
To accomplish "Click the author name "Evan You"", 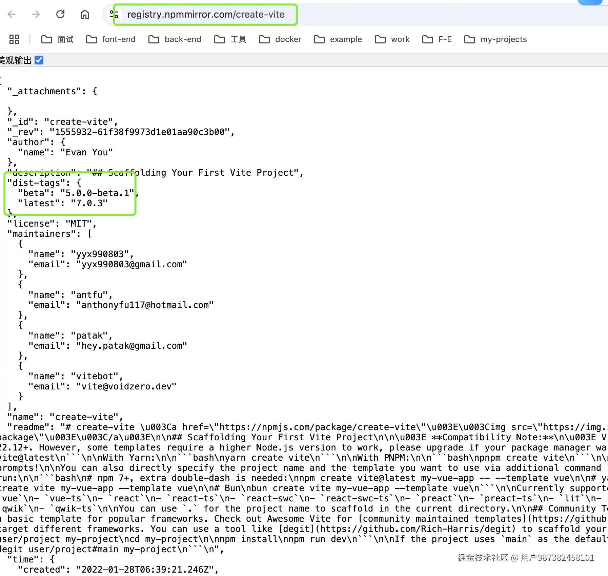I will point(86,152).
